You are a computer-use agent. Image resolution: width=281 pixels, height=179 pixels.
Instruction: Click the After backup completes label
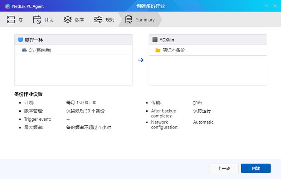point(164,113)
